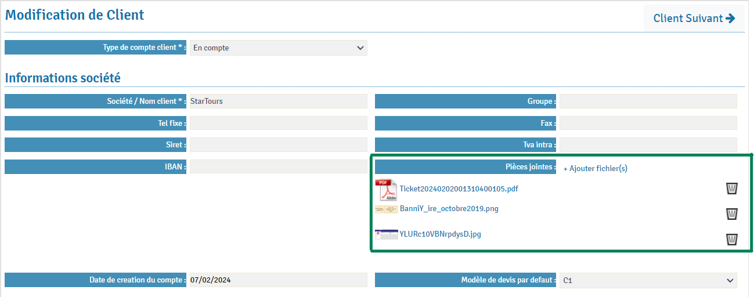The width and height of the screenshot is (754, 297).
Task: Delete the Ticket PDF attachment with trash icon
Action: coord(732,189)
